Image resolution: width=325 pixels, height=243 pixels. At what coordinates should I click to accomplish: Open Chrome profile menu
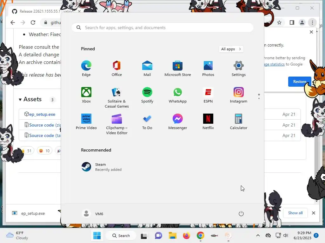click(x=302, y=22)
